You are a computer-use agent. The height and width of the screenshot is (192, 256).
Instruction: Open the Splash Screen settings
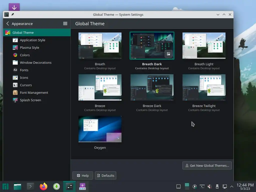pyautogui.click(x=37, y=100)
